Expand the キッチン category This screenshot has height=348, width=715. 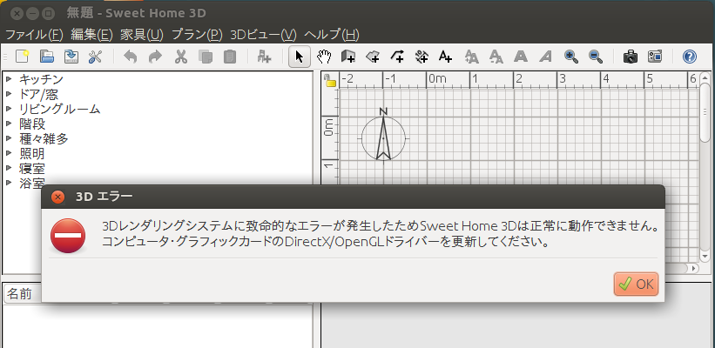(x=9, y=79)
